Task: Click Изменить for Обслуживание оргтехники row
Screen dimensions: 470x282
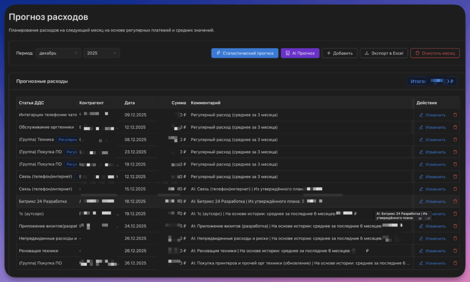Action: [432, 127]
